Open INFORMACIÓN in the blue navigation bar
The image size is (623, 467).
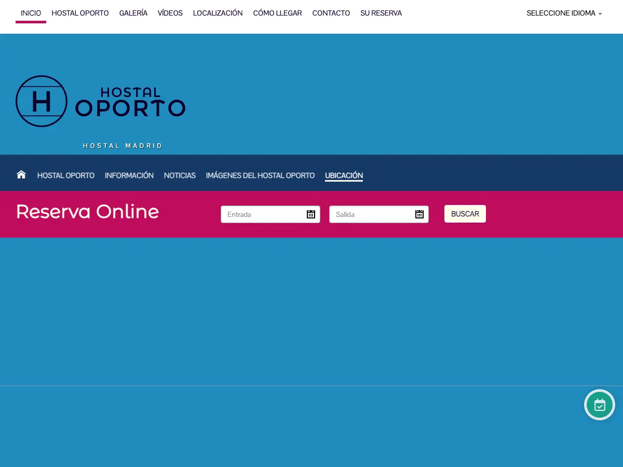129,175
